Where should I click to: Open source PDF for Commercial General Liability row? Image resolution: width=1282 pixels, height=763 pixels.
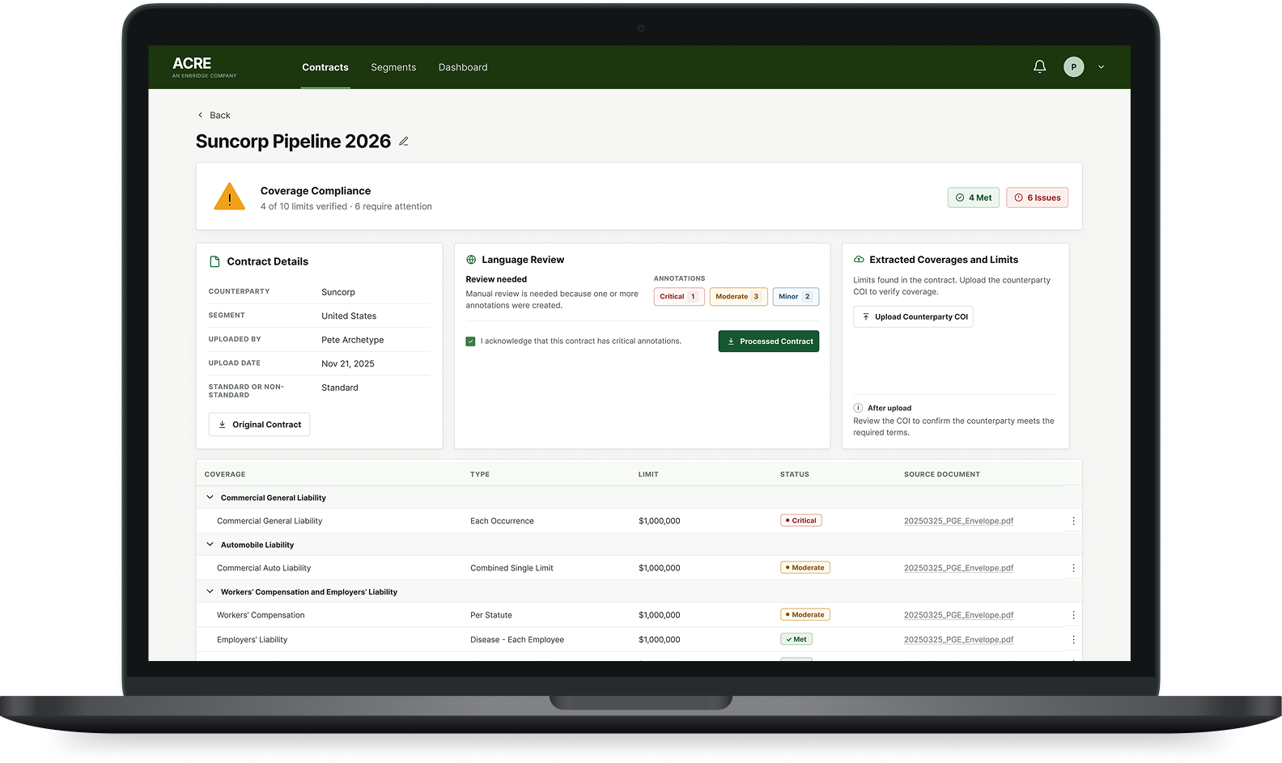click(958, 521)
